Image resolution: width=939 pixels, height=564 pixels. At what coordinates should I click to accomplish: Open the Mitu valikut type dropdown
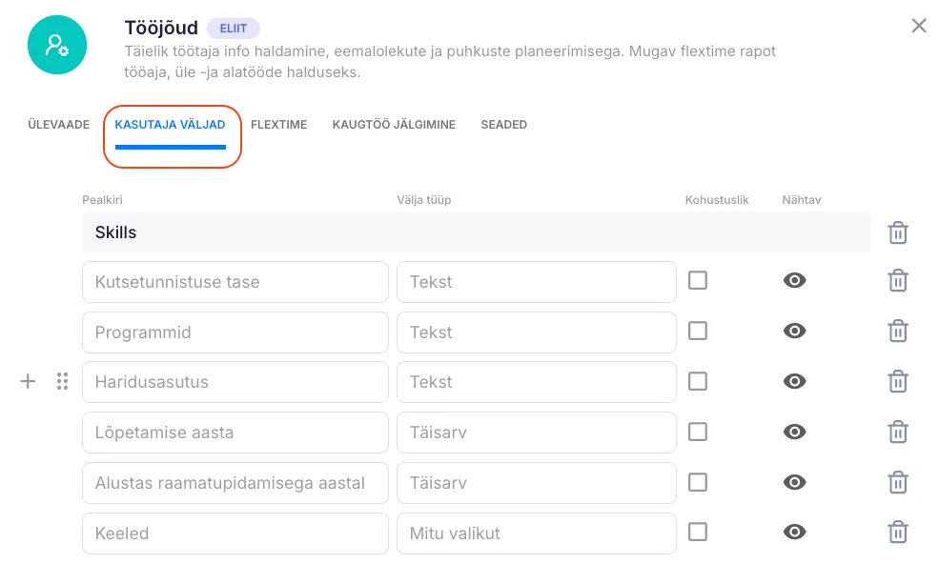536,534
